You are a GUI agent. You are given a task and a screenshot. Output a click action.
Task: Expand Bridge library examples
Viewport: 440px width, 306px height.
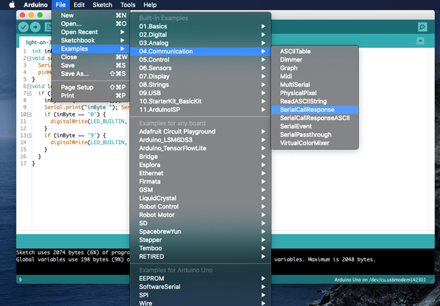tap(200, 157)
